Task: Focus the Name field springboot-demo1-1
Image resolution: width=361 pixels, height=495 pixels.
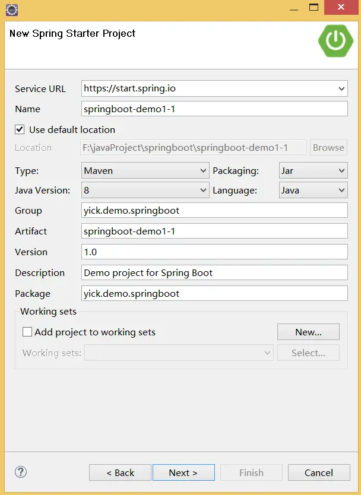Action: [x=214, y=109]
